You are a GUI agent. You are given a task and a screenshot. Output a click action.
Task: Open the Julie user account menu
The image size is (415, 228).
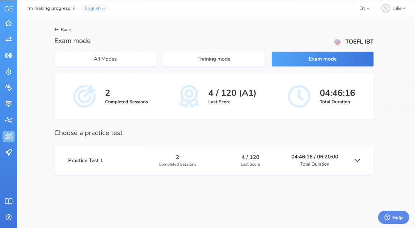tap(394, 8)
